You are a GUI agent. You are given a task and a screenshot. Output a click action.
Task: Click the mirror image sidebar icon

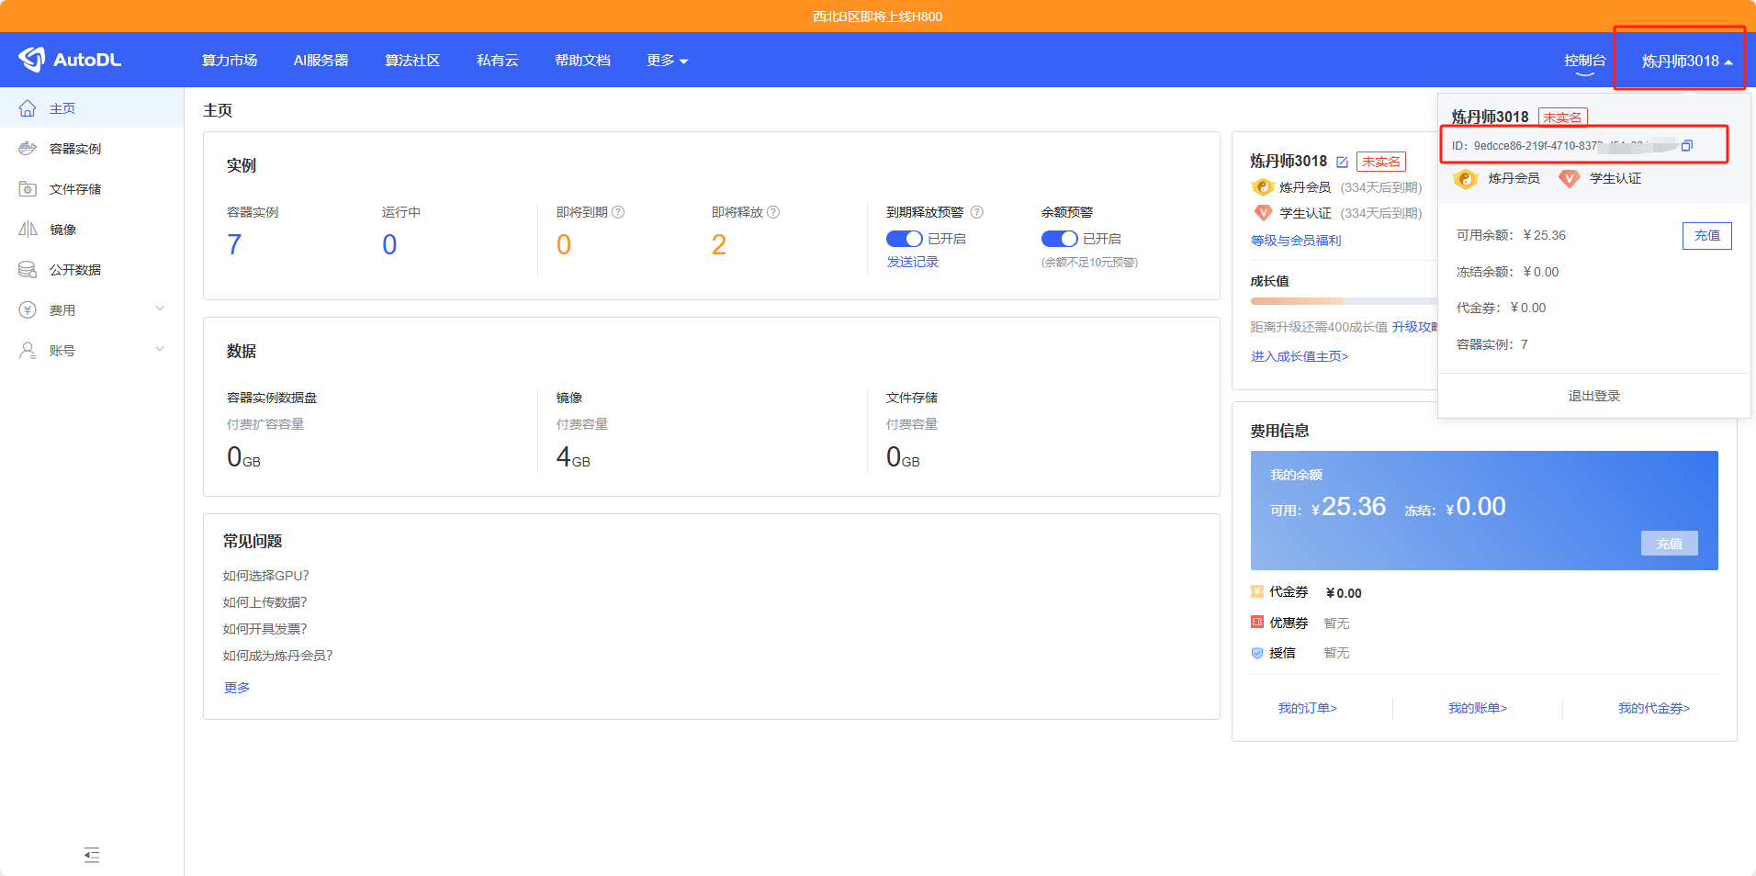28,230
